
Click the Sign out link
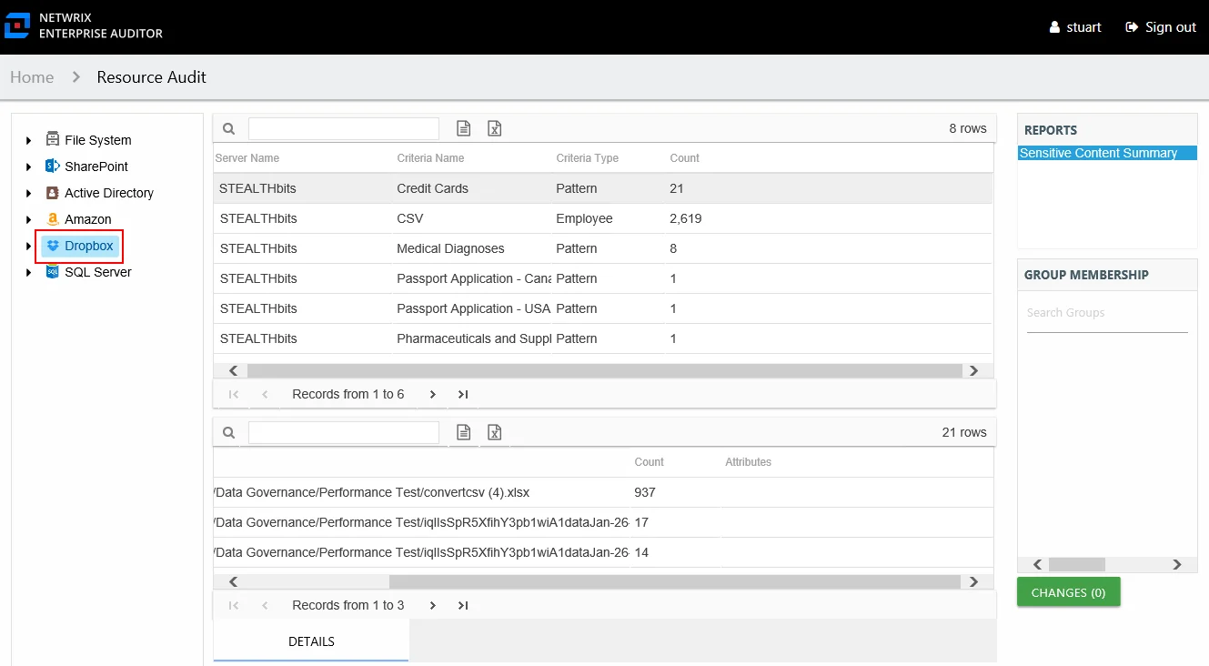[1161, 27]
